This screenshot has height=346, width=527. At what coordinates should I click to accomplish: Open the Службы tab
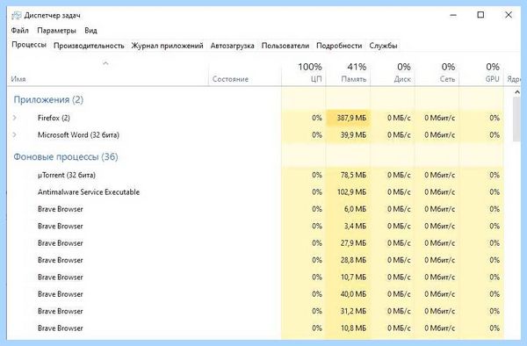(x=383, y=46)
